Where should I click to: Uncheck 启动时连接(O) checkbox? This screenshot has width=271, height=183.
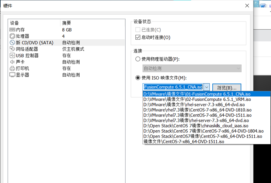click(x=138, y=37)
